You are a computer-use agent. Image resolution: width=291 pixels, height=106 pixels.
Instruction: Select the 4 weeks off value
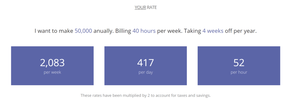click(213, 31)
